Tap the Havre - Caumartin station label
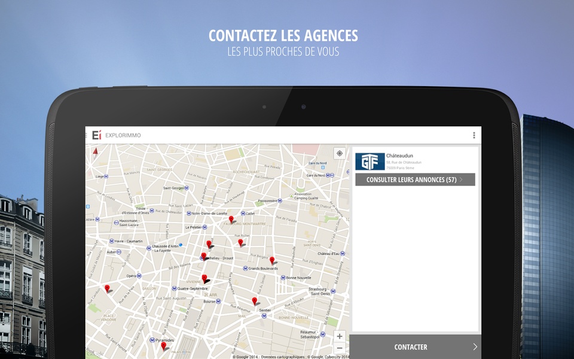This screenshot has height=359, width=574. coord(129,241)
